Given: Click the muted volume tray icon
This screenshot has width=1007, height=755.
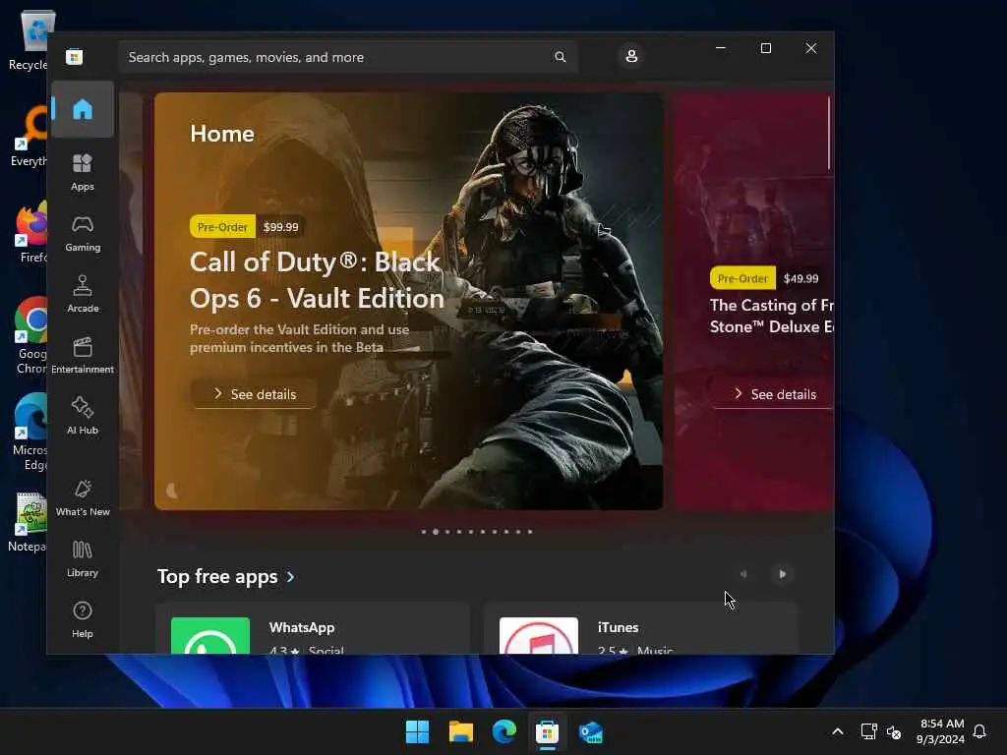Looking at the screenshot, I should (x=893, y=731).
